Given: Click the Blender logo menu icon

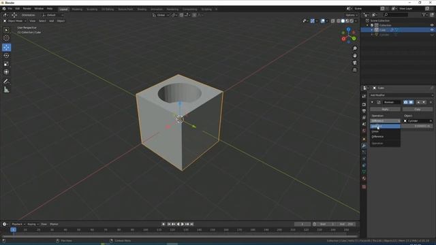Looking at the screenshot, I should click(x=4, y=9).
